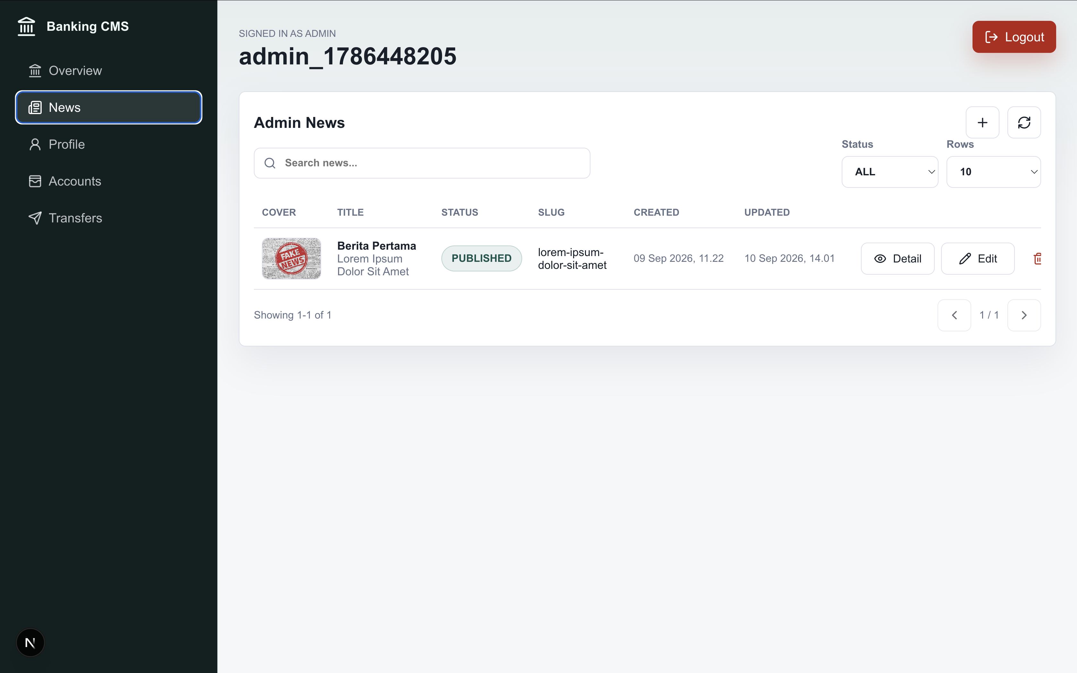Focus the Search news input field
Viewport: 1077px width, 673px height.
coord(422,163)
